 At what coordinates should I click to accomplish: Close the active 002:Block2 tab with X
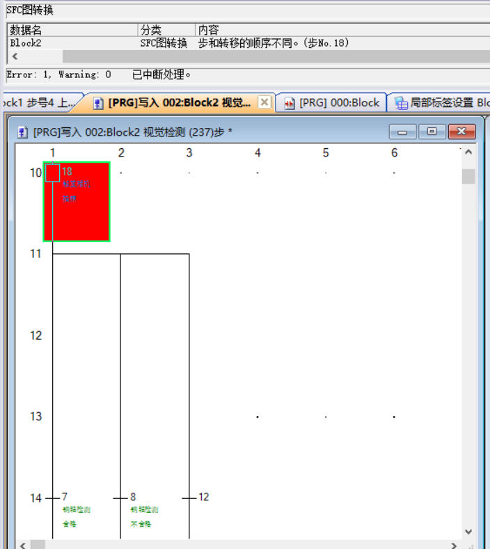pos(264,102)
